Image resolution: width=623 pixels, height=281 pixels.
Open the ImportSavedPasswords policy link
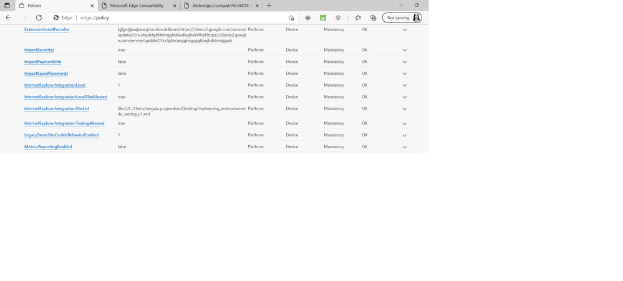click(46, 74)
